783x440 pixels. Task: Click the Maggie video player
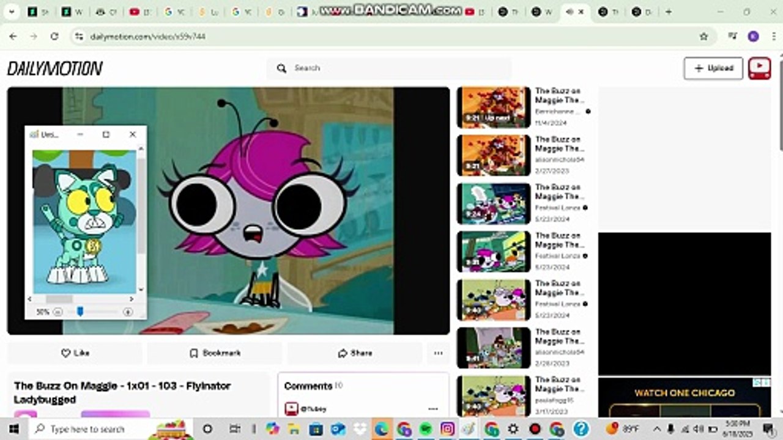228,211
